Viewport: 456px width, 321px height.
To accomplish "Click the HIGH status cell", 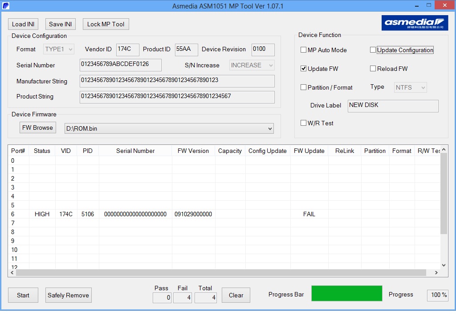I will click(42, 214).
